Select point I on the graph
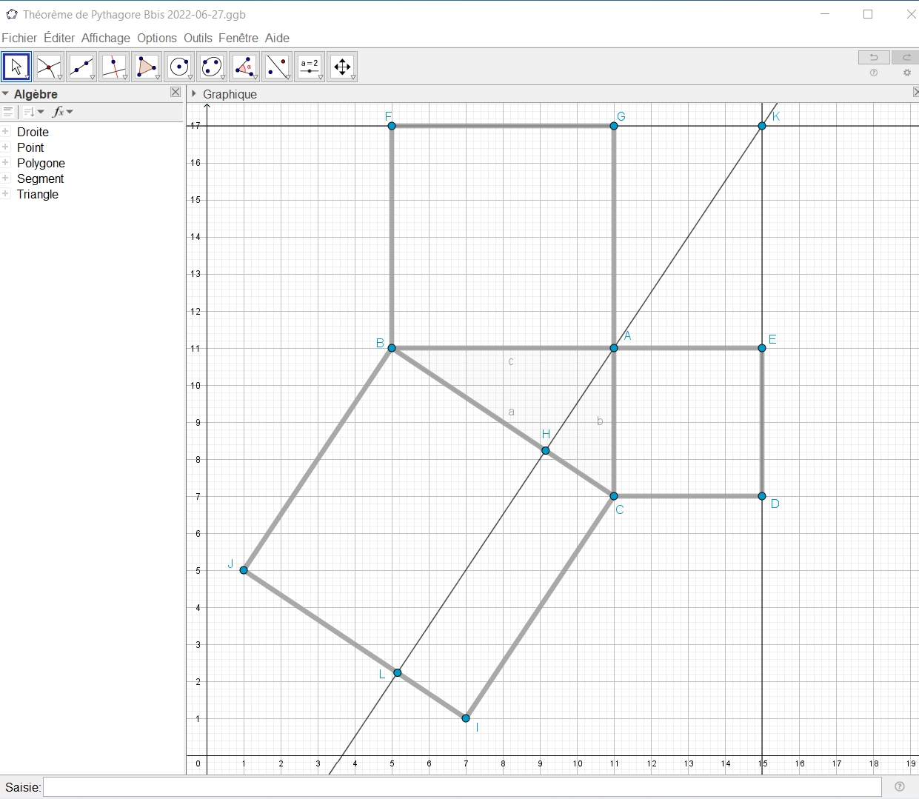The image size is (919, 799). [466, 718]
